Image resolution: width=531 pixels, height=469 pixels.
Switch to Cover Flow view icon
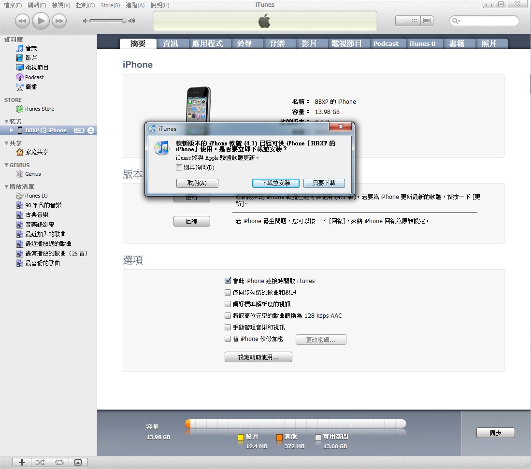tap(427, 21)
